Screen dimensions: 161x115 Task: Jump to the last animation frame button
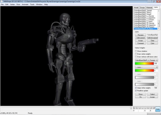click(154, 108)
